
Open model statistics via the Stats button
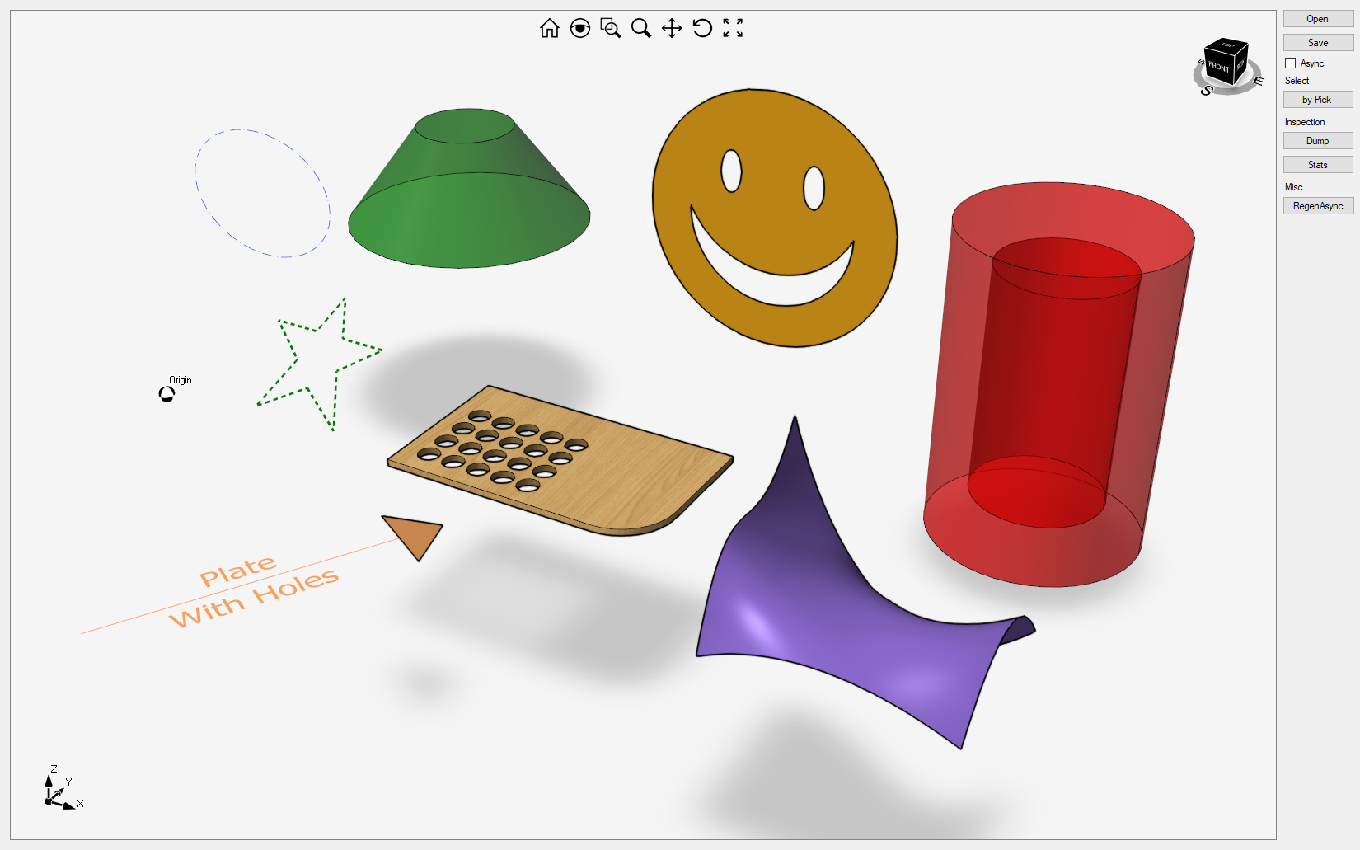pyautogui.click(x=1317, y=164)
